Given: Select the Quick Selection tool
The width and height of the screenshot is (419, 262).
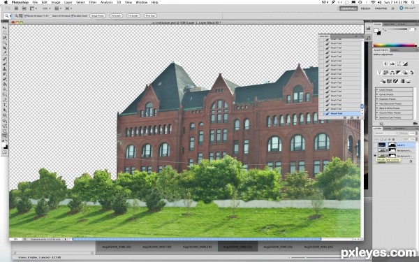Looking at the screenshot, I should (x=5, y=43).
